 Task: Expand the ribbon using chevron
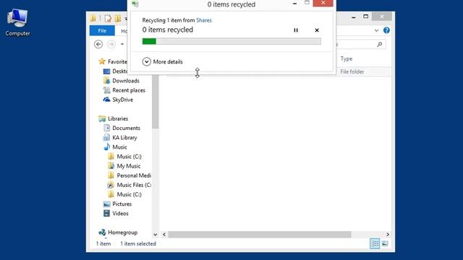[x=376, y=30]
